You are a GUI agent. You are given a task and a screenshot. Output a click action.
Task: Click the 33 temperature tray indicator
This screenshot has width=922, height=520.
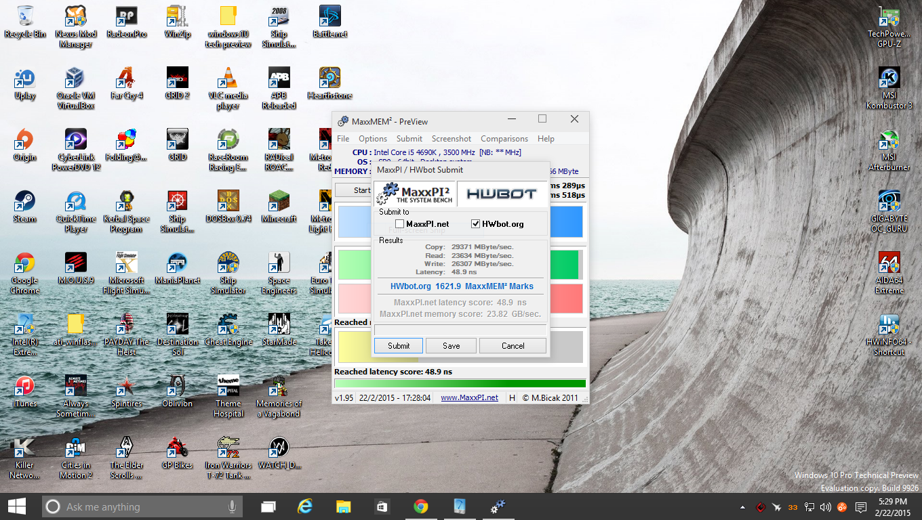click(793, 506)
